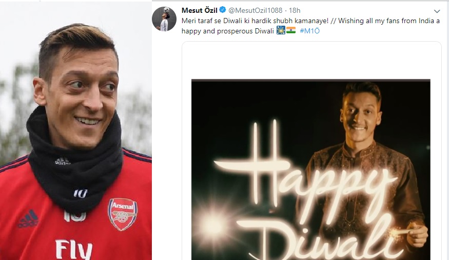Open the Happy Diwali tweet image
Screen dimensions: 449x260
point(311,170)
